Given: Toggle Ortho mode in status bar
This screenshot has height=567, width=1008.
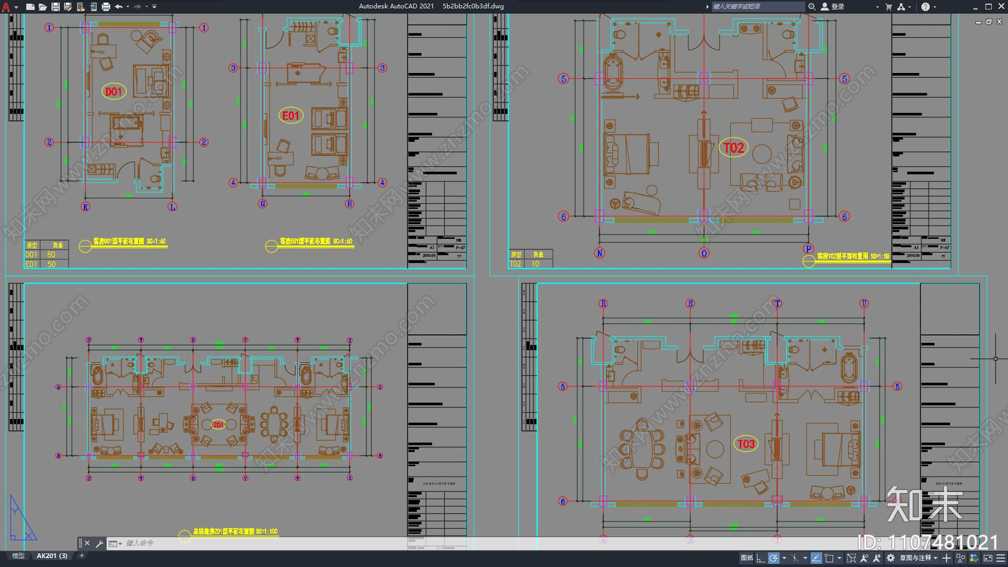Looking at the screenshot, I should point(760,558).
